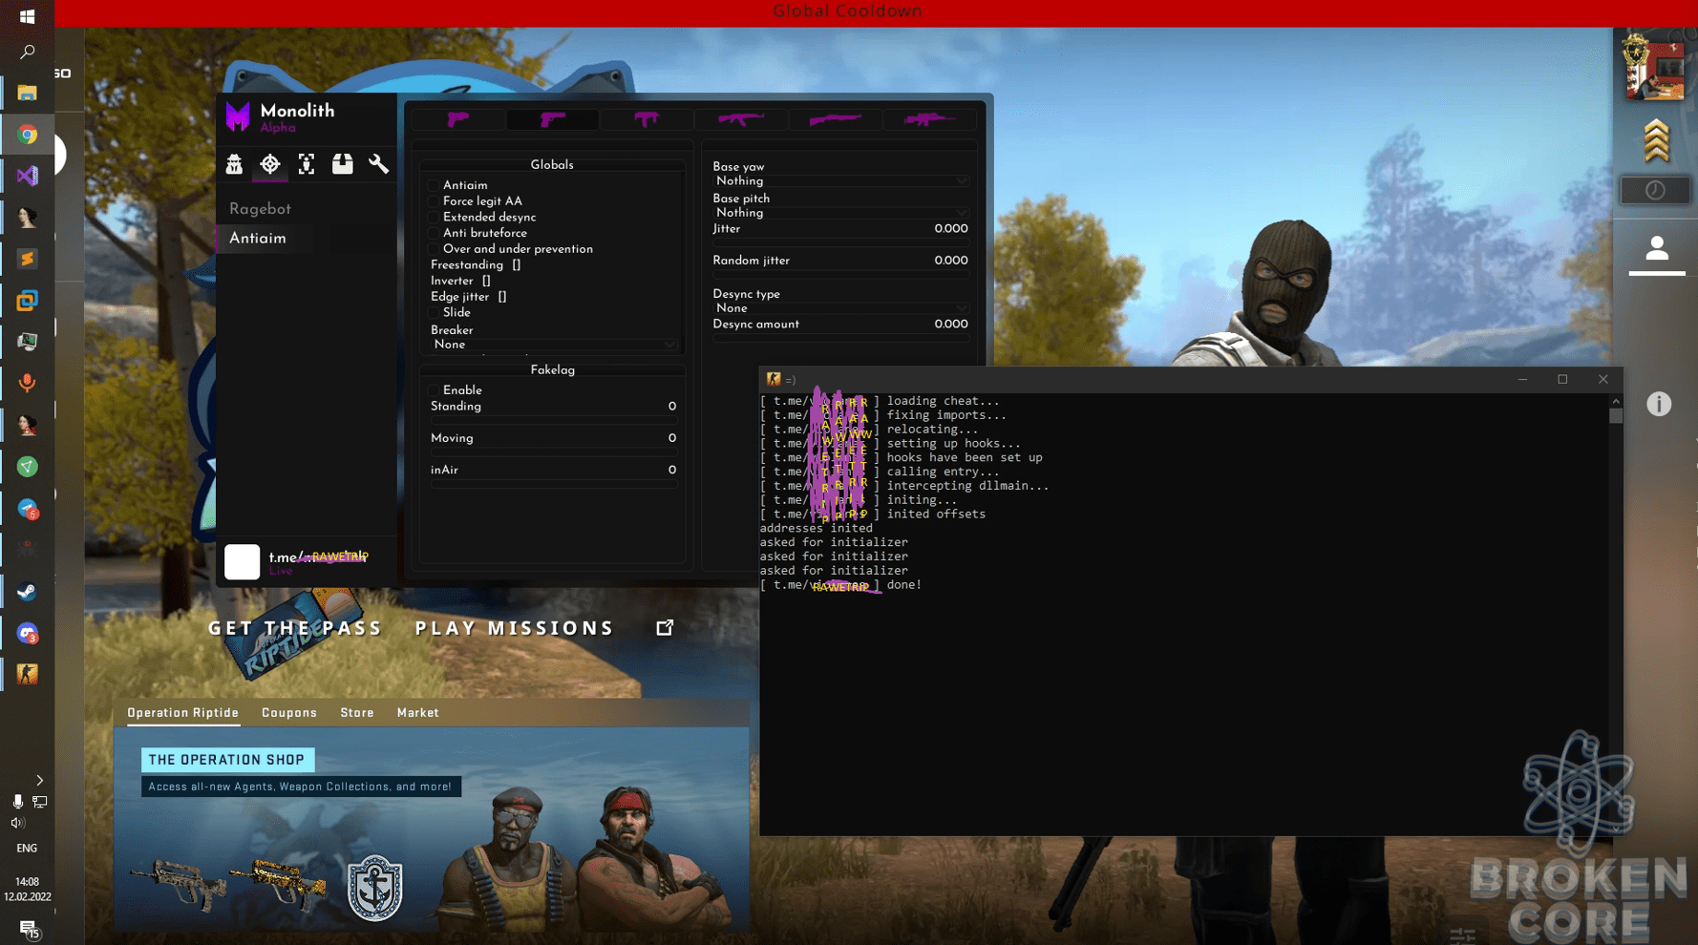Screen dimensions: 1698x945
Task: Select the shotgun weapon tab
Action: tap(835, 119)
